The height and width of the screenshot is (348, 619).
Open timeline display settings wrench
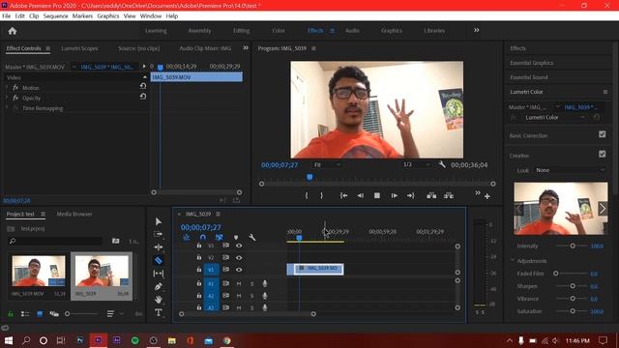point(251,237)
